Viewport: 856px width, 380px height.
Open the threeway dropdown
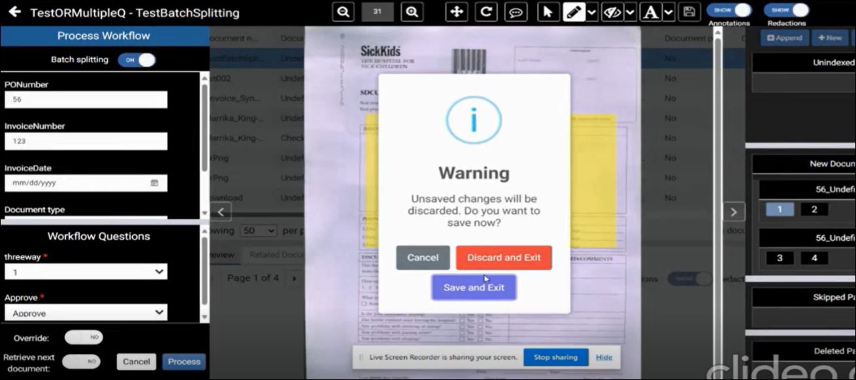pos(86,272)
